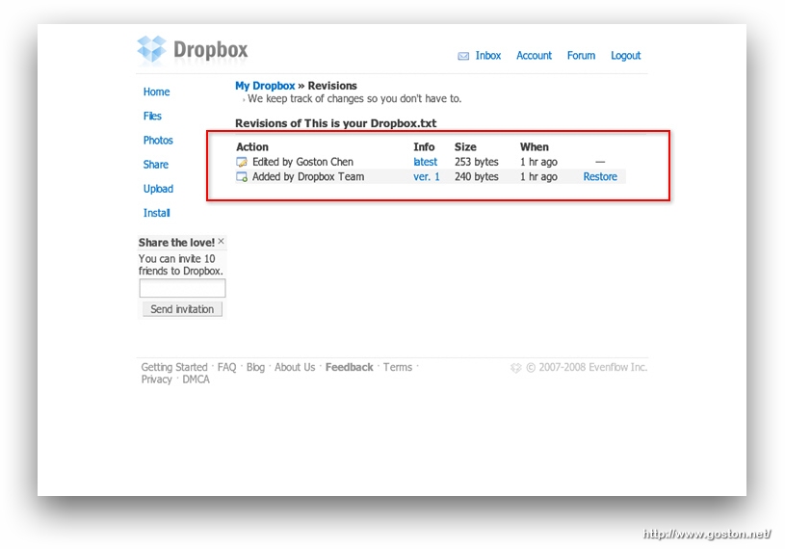Open the ver. 1 revision link

click(426, 176)
